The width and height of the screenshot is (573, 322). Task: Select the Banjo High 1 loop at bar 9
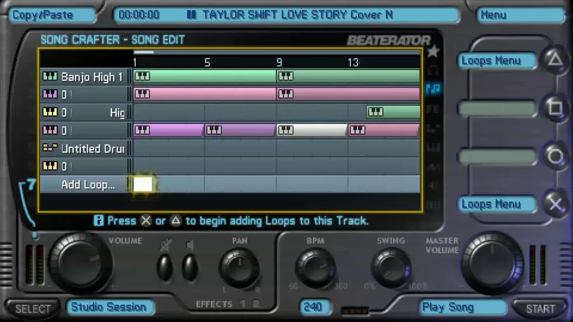348,76
